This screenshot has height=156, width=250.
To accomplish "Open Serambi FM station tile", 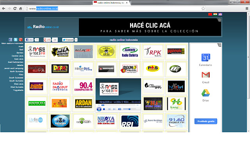I will pyautogui.click(x=60, y=121).
